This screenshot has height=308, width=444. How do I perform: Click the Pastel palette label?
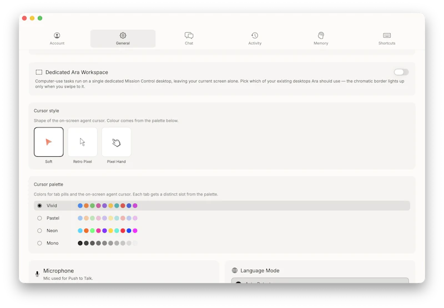[53, 218]
